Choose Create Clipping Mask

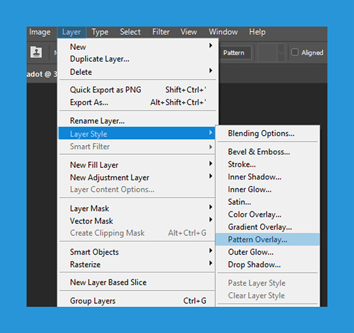point(137,233)
